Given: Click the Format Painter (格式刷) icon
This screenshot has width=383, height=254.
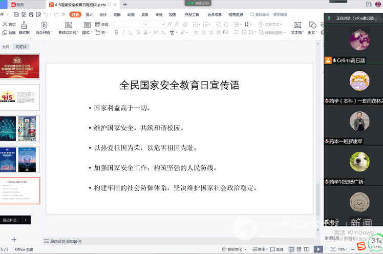Looking at the screenshot, I should tap(24, 28).
